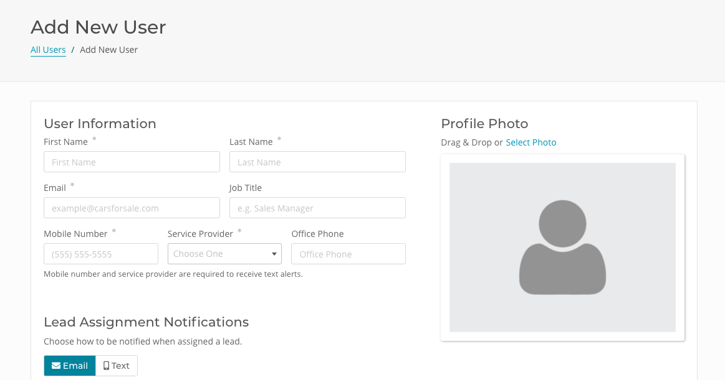
Task: Click into the Last Name field
Action: 317,162
